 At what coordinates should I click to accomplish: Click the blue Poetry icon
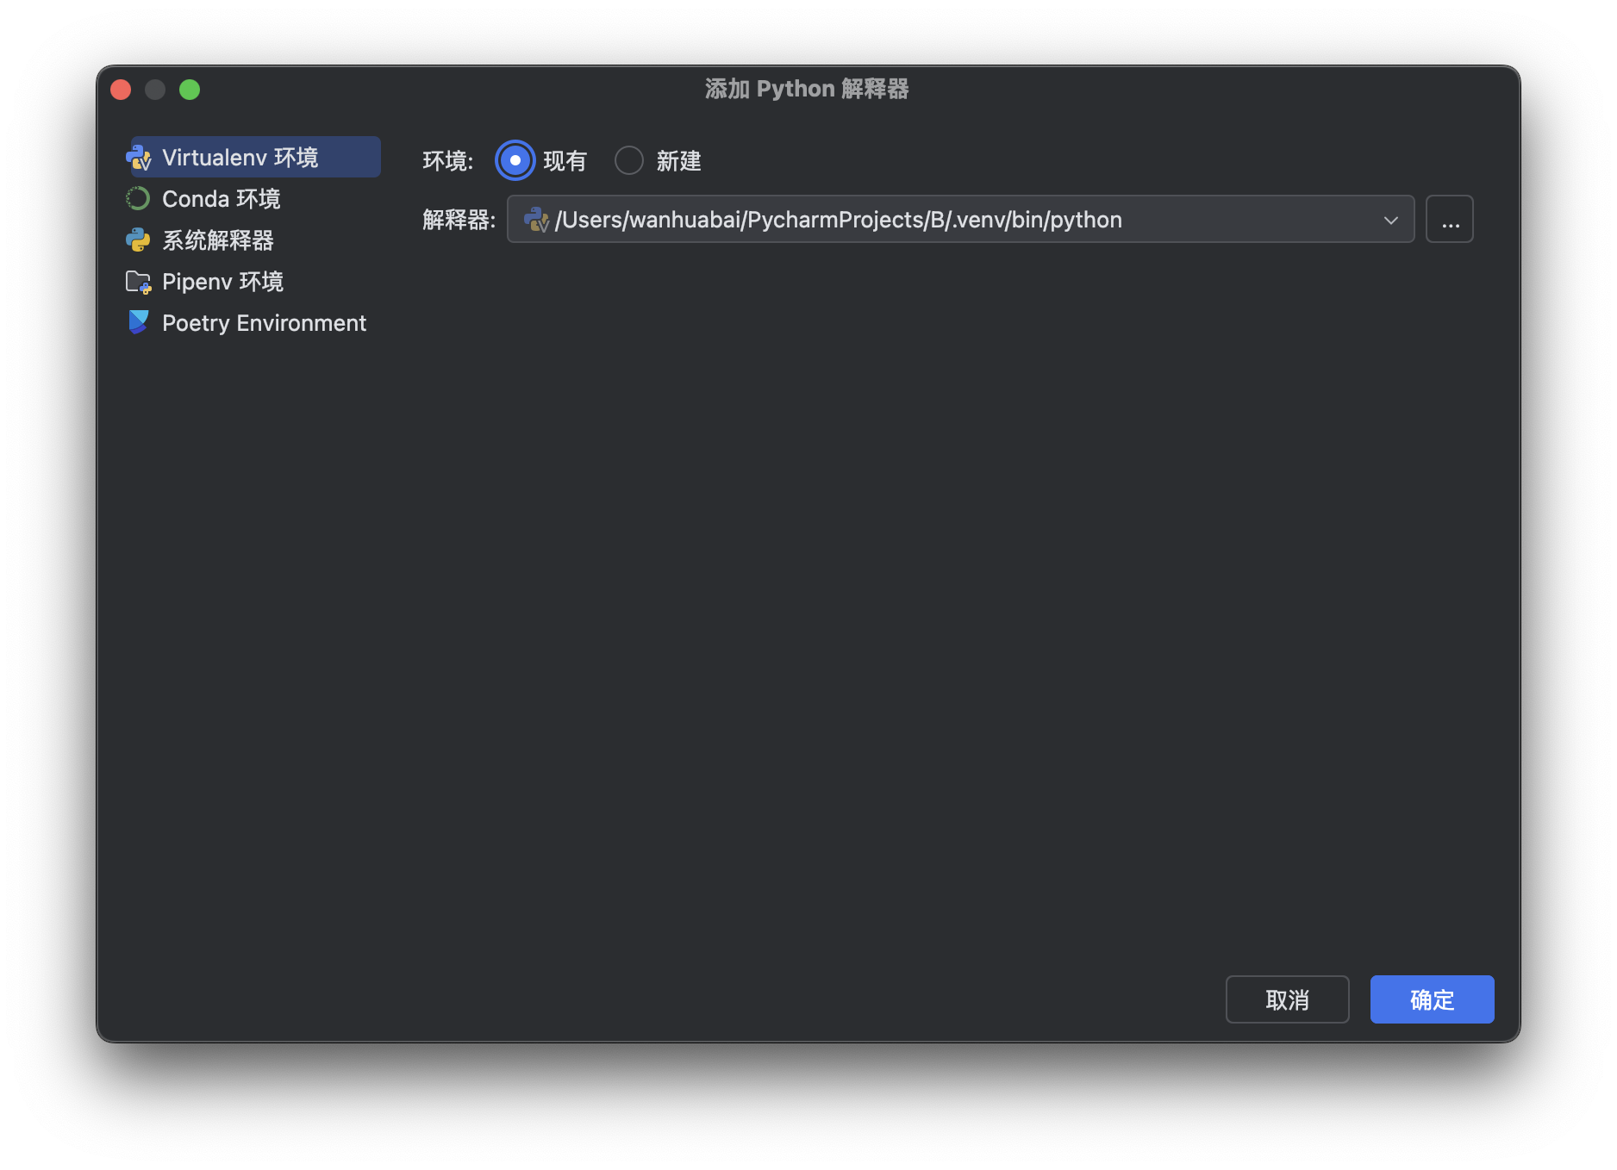pos(138,322)
